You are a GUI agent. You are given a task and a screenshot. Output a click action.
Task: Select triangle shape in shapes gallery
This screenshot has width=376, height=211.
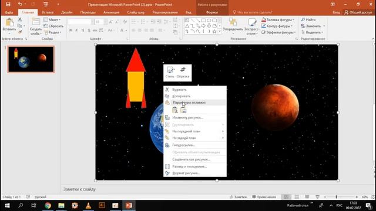(187, 26)
